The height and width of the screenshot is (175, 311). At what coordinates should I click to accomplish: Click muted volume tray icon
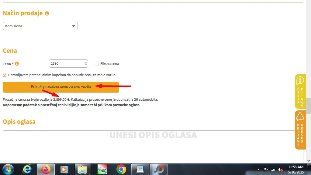click(x=281, y=170)
